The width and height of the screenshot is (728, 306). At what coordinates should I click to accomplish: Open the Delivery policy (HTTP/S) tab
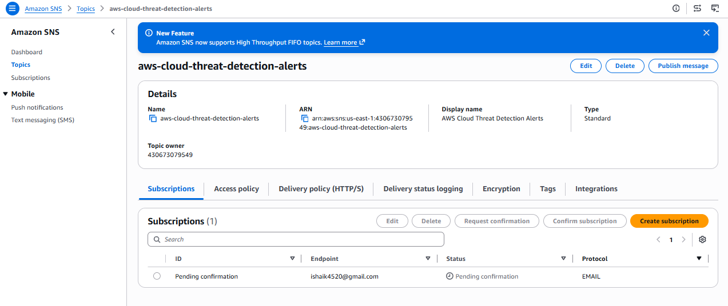[321, 189]
